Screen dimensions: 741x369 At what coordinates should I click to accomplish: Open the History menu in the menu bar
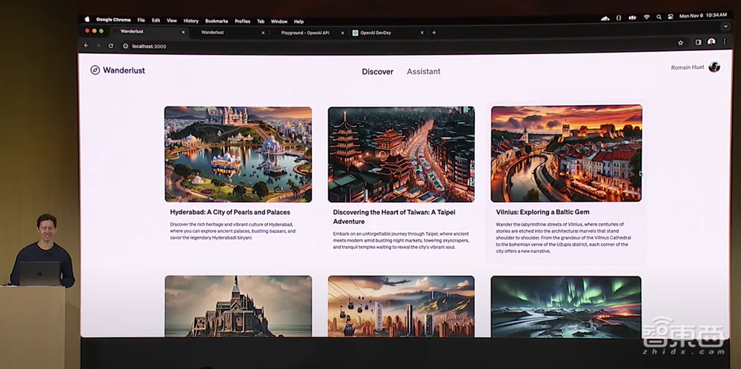point(190,21)
